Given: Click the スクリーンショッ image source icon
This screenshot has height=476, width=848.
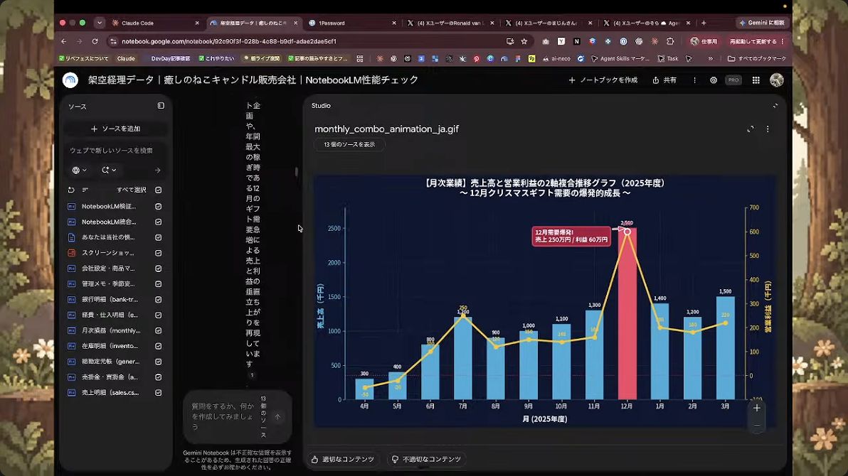Looking at the screenshot, I should coord(71,253).
